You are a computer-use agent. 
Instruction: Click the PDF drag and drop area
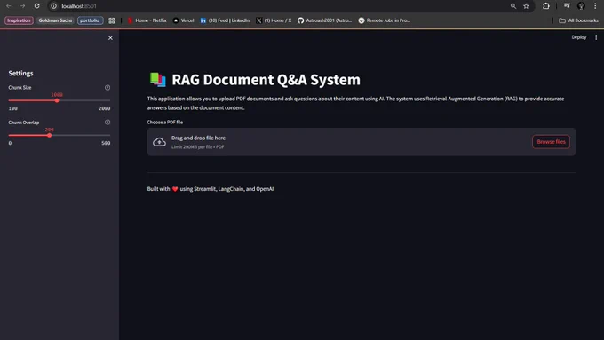pos(362,142)
